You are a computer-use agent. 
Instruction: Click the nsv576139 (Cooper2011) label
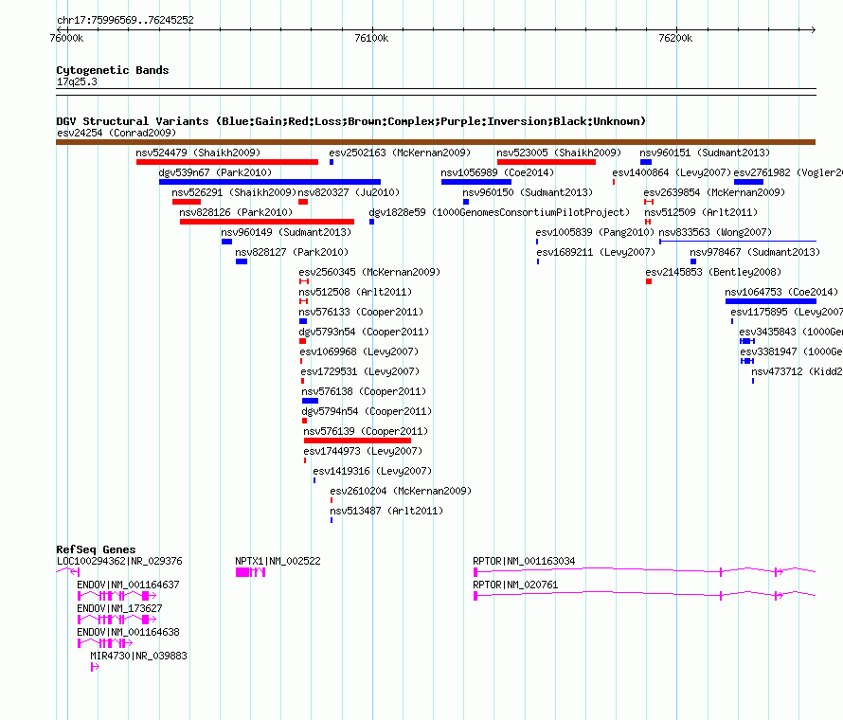pos(367,431)
